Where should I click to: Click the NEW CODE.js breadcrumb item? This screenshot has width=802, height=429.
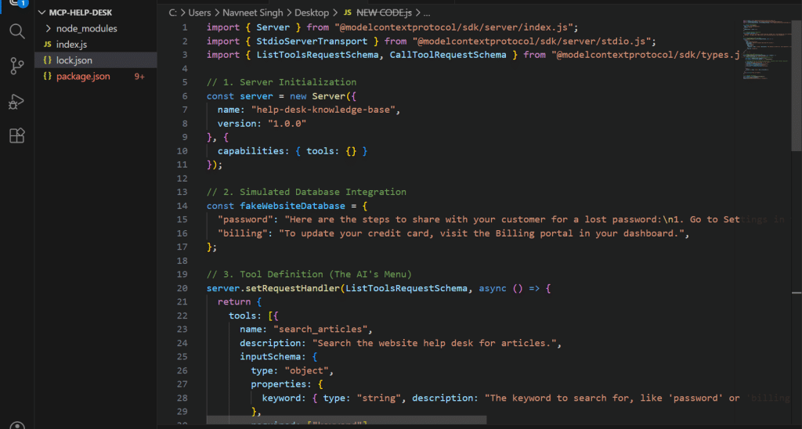click(389, 13)
